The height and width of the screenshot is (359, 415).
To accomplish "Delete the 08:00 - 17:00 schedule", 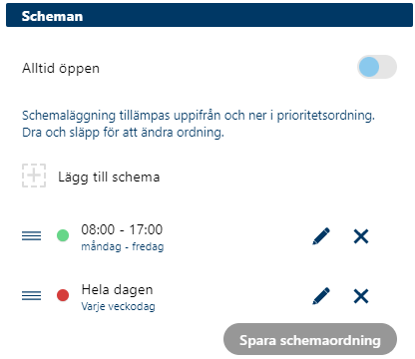I will tap(361, 236).
